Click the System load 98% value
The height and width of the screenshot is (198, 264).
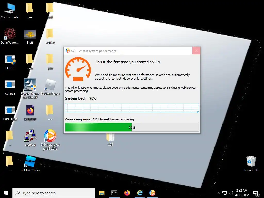pos(93,98)
